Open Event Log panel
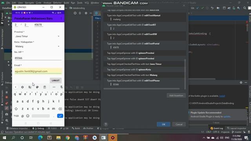The width and height of the screenshot is (251, 141). coord(217,128)
